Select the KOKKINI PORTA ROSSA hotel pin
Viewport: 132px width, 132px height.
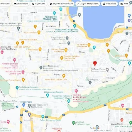click(x=76, y=91)
